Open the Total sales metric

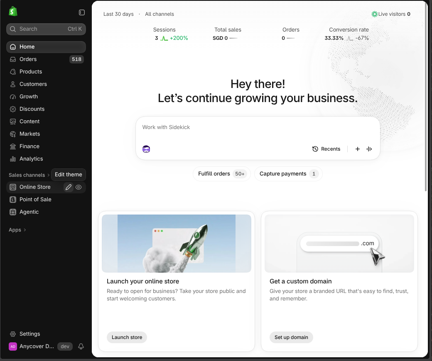point(228,34)
